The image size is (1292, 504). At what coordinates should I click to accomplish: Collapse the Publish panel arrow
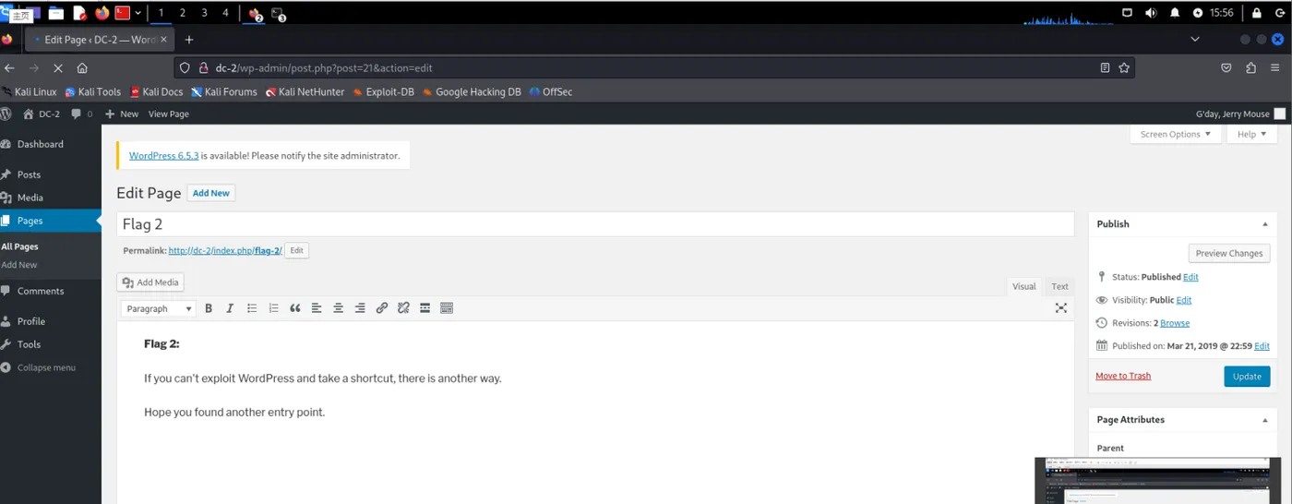(1264, 224)
